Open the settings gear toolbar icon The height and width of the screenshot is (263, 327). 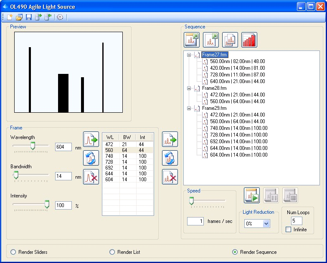(60, 17)
